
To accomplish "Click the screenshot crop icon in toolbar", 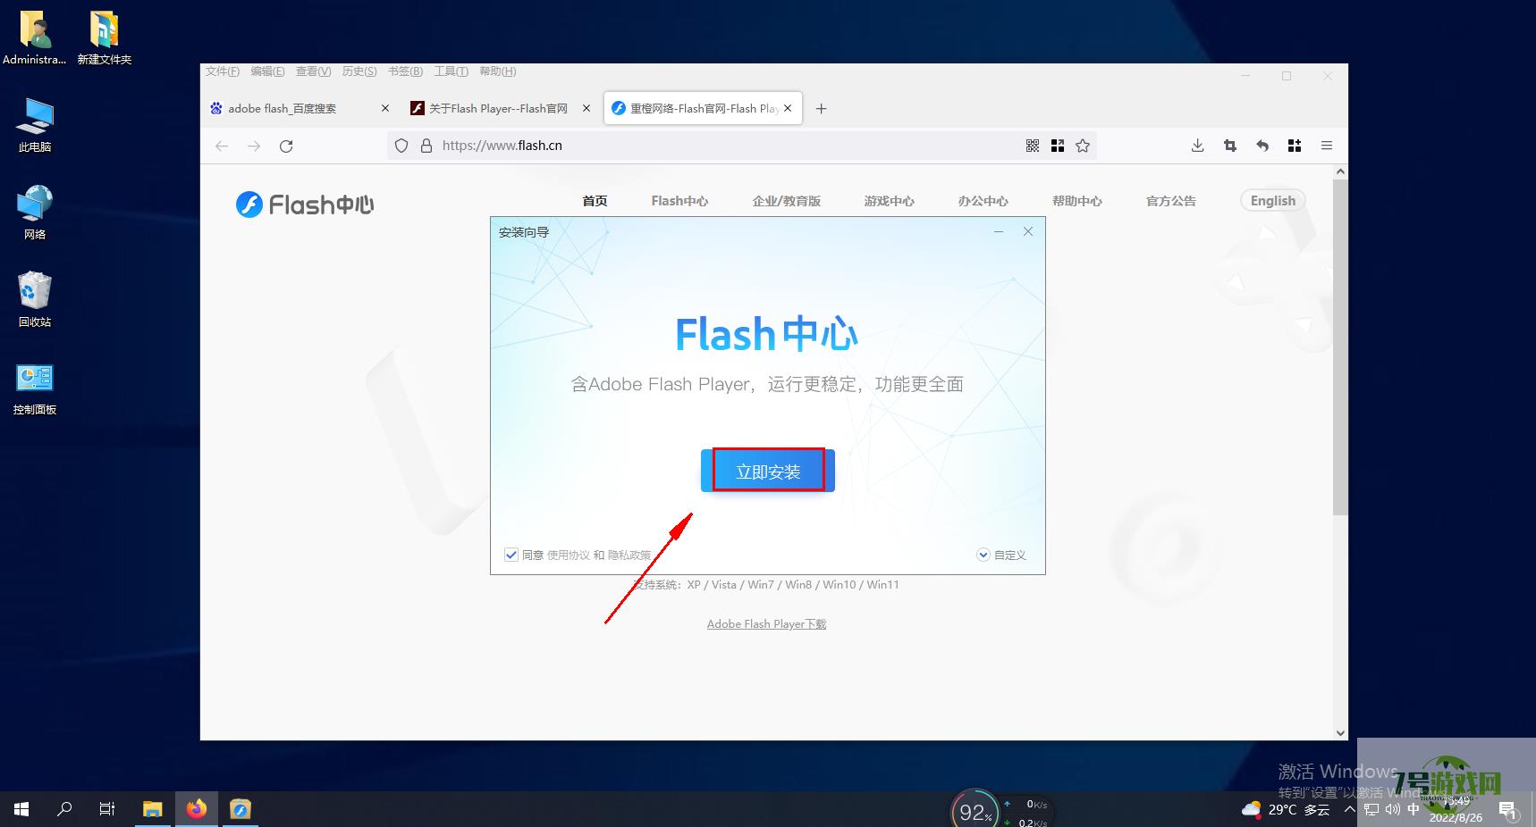I will pyautogui.click(x=1230, y=146).
